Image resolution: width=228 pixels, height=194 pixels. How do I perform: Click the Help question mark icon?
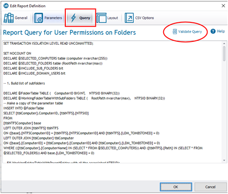[x=213, y=31]
